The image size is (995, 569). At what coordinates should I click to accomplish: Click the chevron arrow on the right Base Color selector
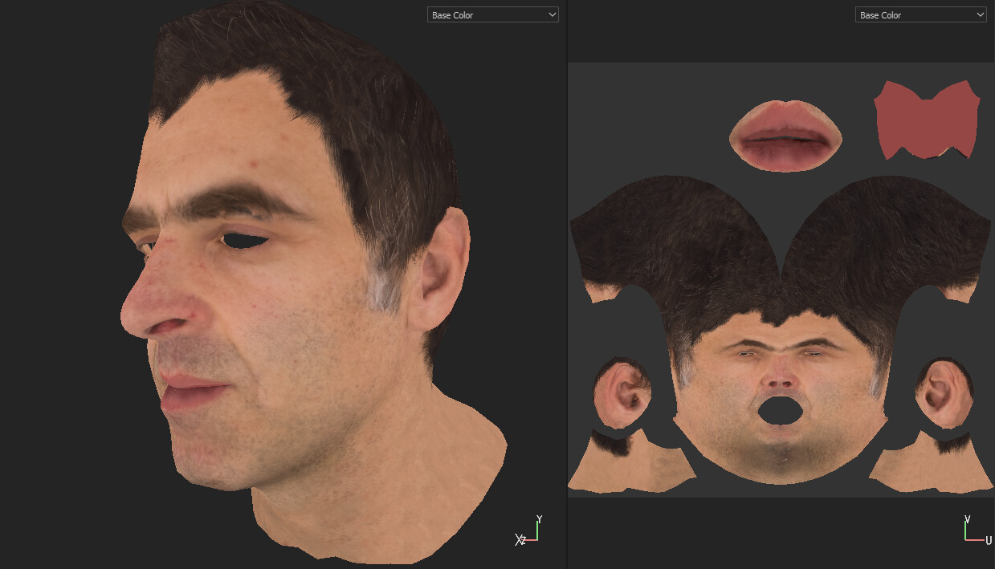click(980, 14)
